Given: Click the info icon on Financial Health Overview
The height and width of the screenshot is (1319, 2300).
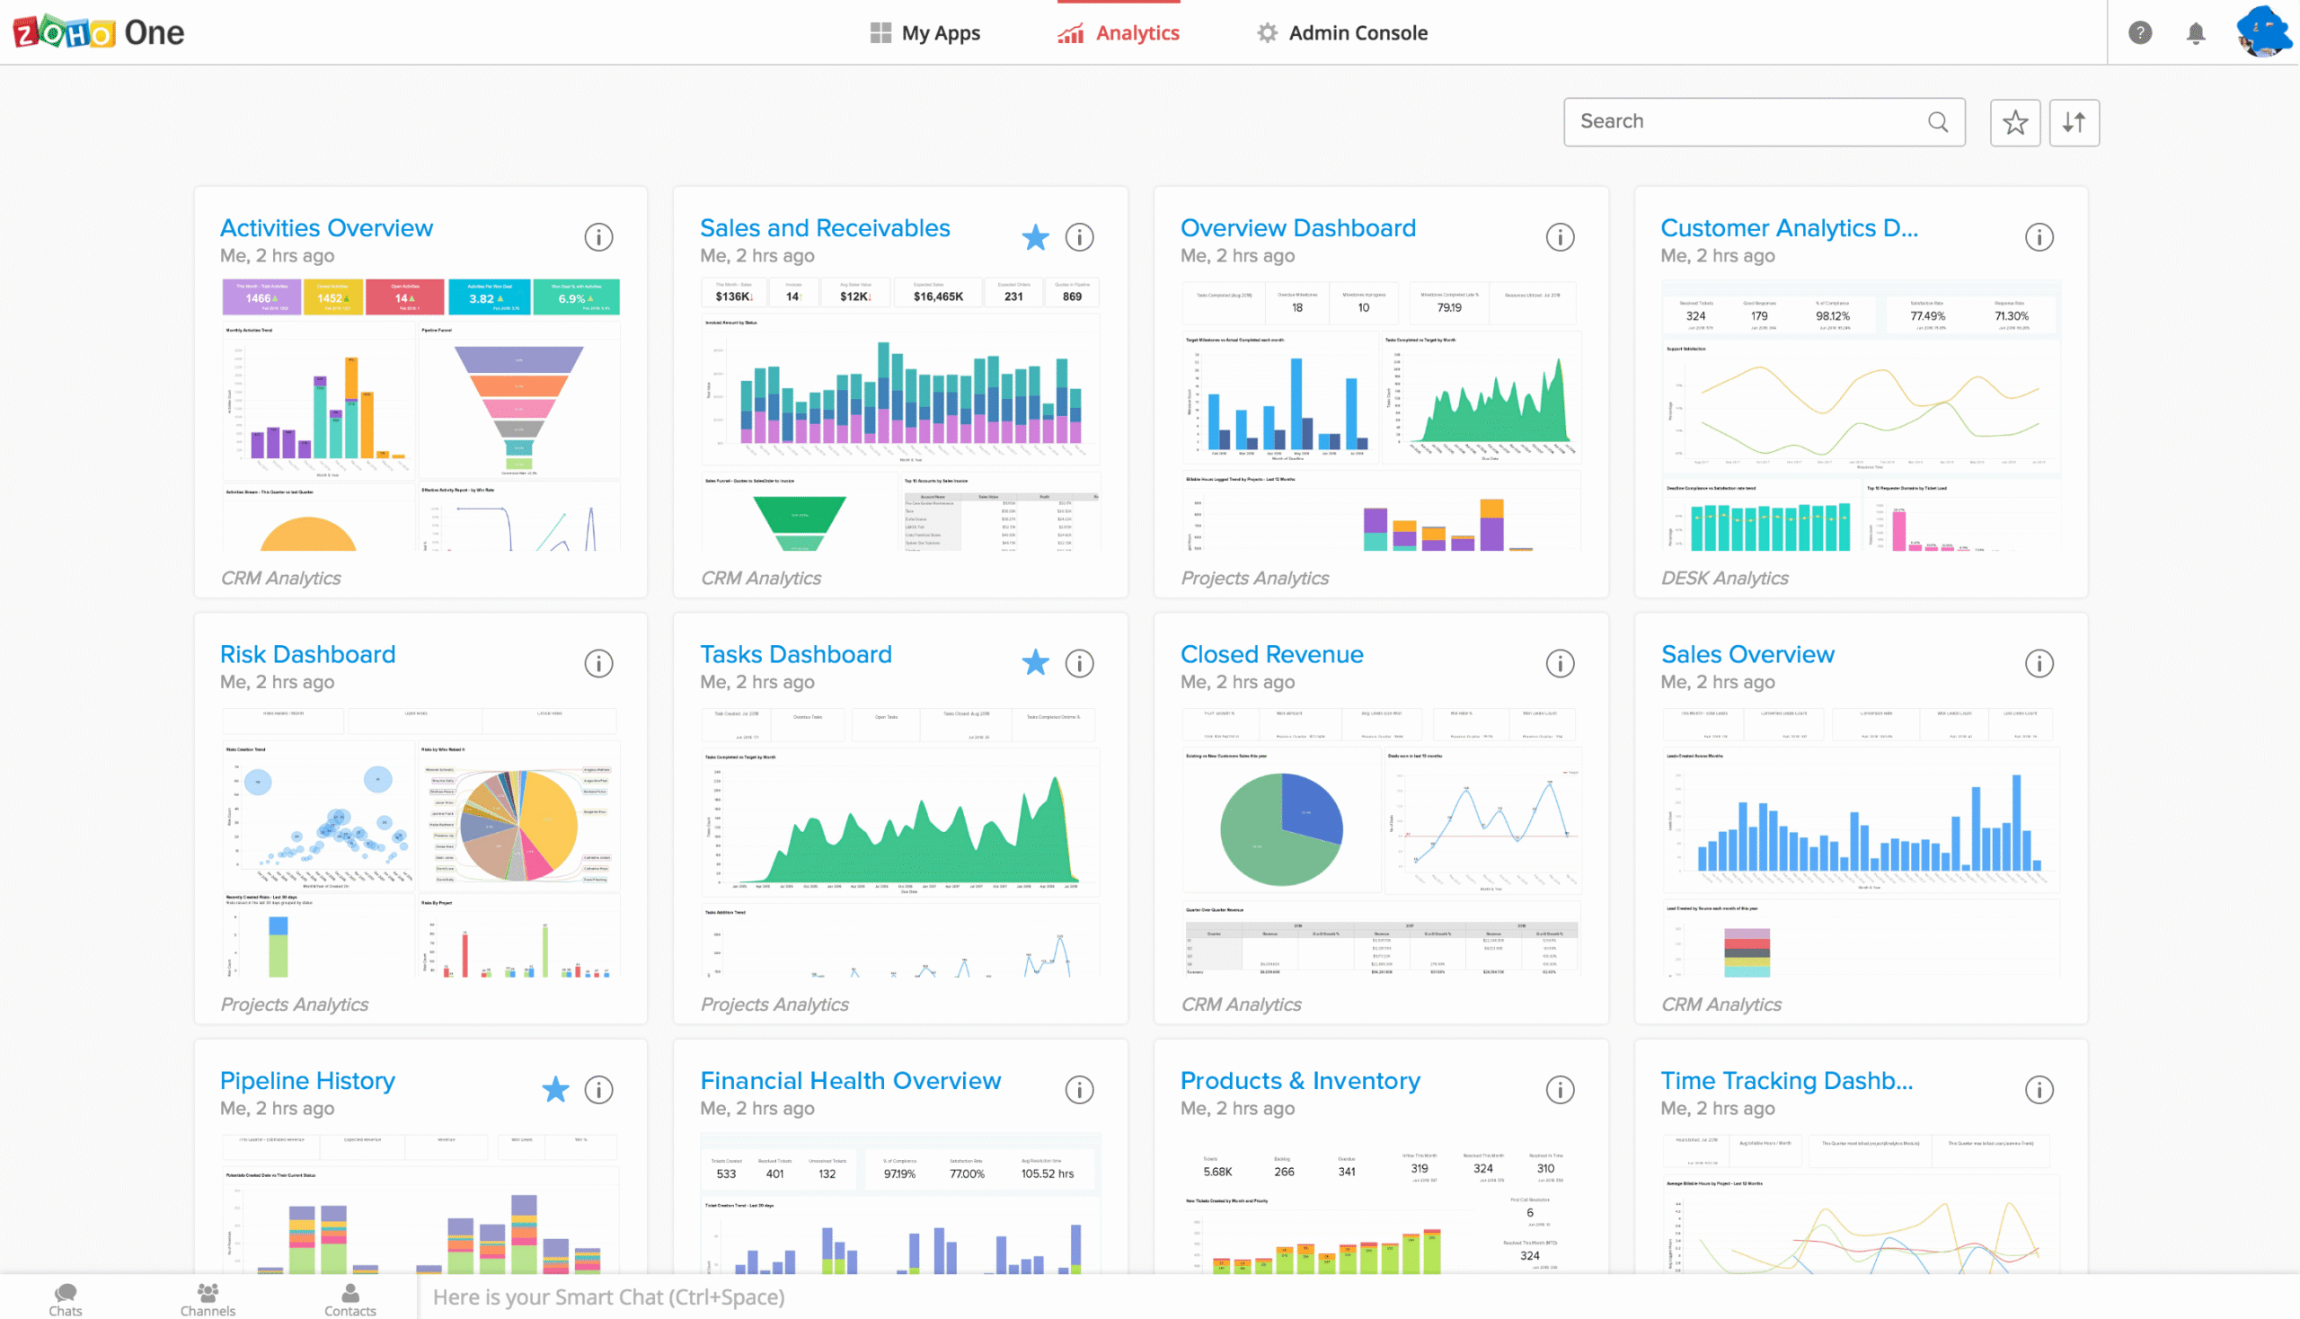Looking at the screenshot, I should [1079, 1090].
